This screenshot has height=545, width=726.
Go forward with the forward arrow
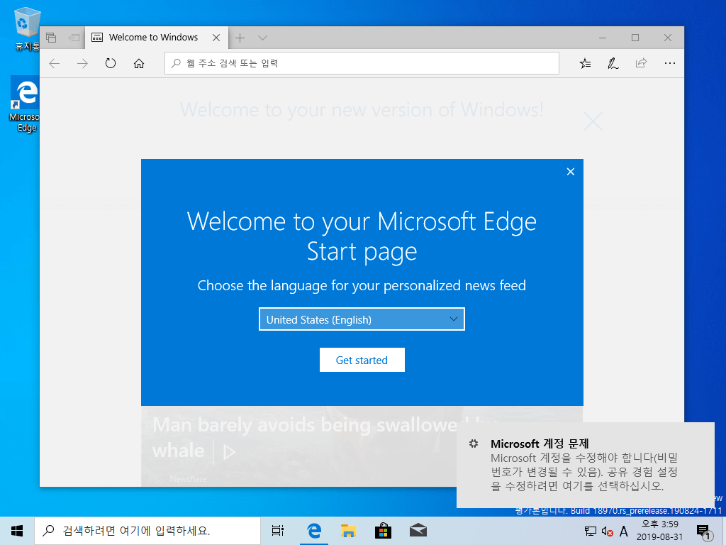82,63
